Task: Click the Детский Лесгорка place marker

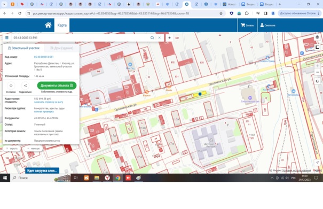Action: coord(211,140)
